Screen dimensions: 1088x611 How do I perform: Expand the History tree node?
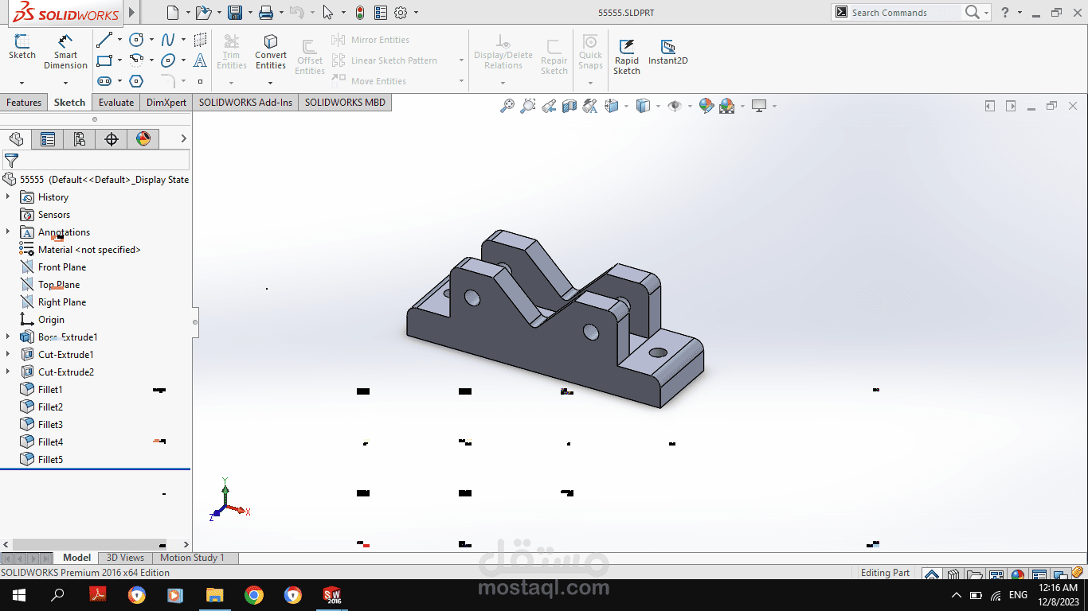(8, 197)
